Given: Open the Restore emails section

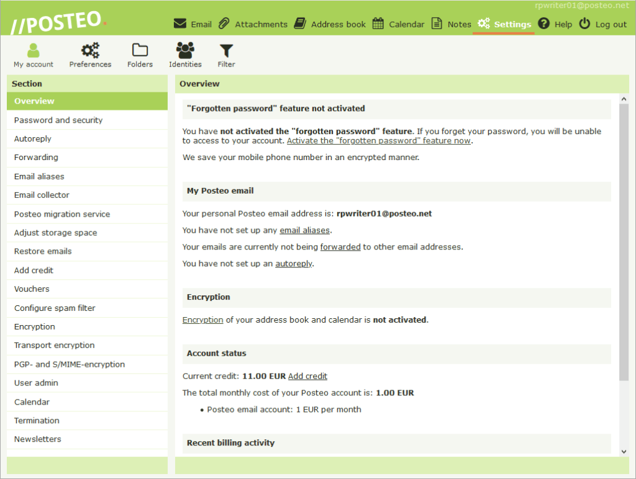Looking at the screenshot, I should (87, 251).
